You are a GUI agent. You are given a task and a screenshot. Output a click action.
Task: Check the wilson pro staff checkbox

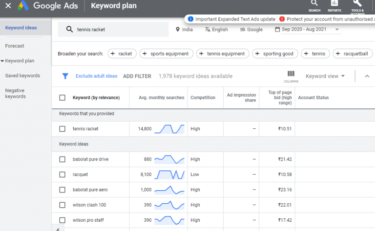tap(62, 220)
